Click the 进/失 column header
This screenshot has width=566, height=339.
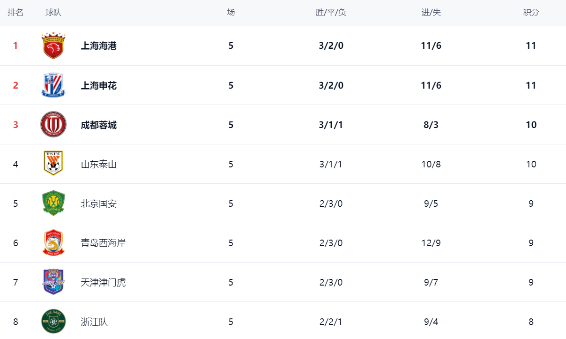431,13
